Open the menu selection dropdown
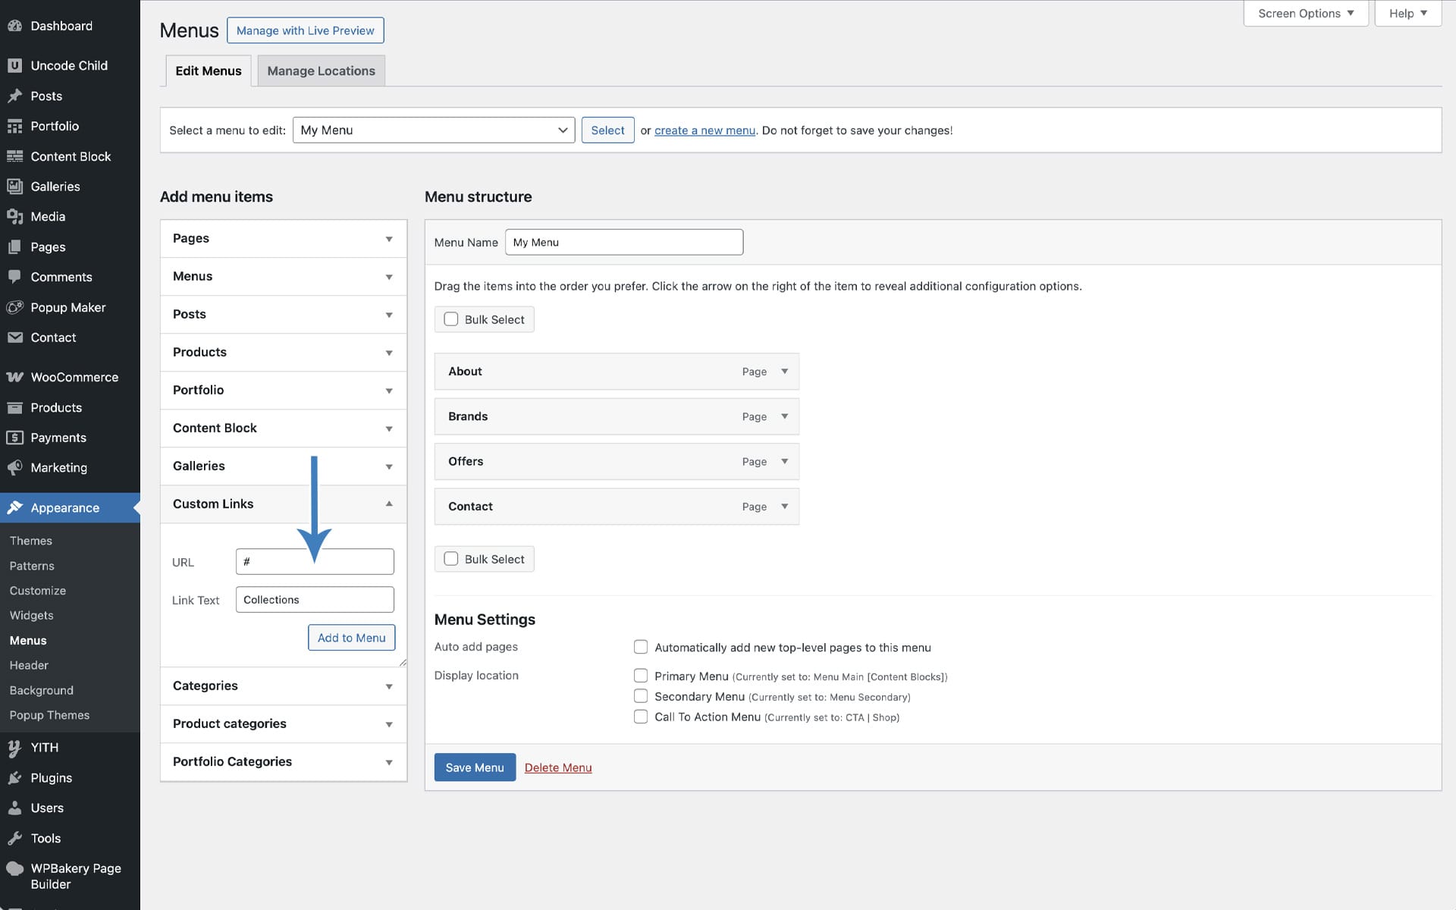 coord(433,130)
